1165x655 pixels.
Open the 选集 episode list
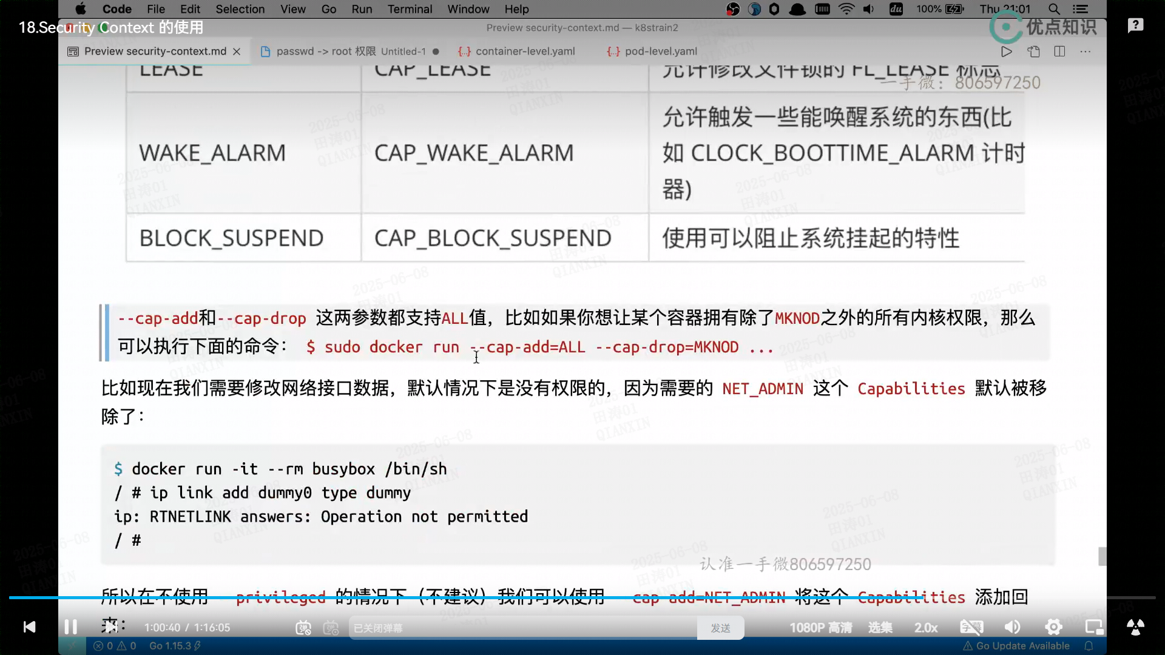coord(880,628)
